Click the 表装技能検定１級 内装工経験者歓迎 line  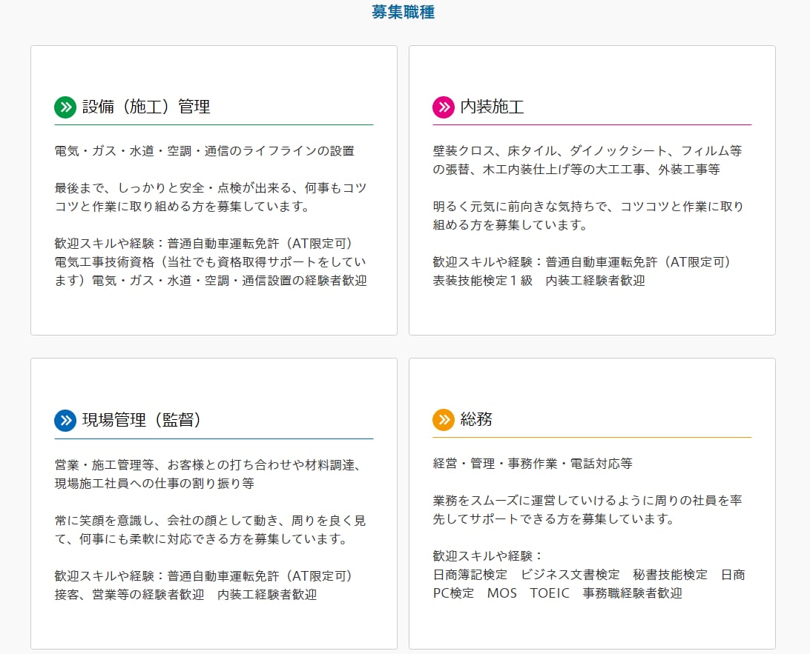coord(539,281)
